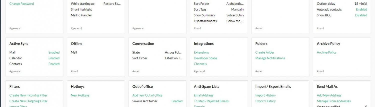This screenshot has height=107, width=375.
Task: Click New Hotkeys link
Action: (x=80, y=96)
